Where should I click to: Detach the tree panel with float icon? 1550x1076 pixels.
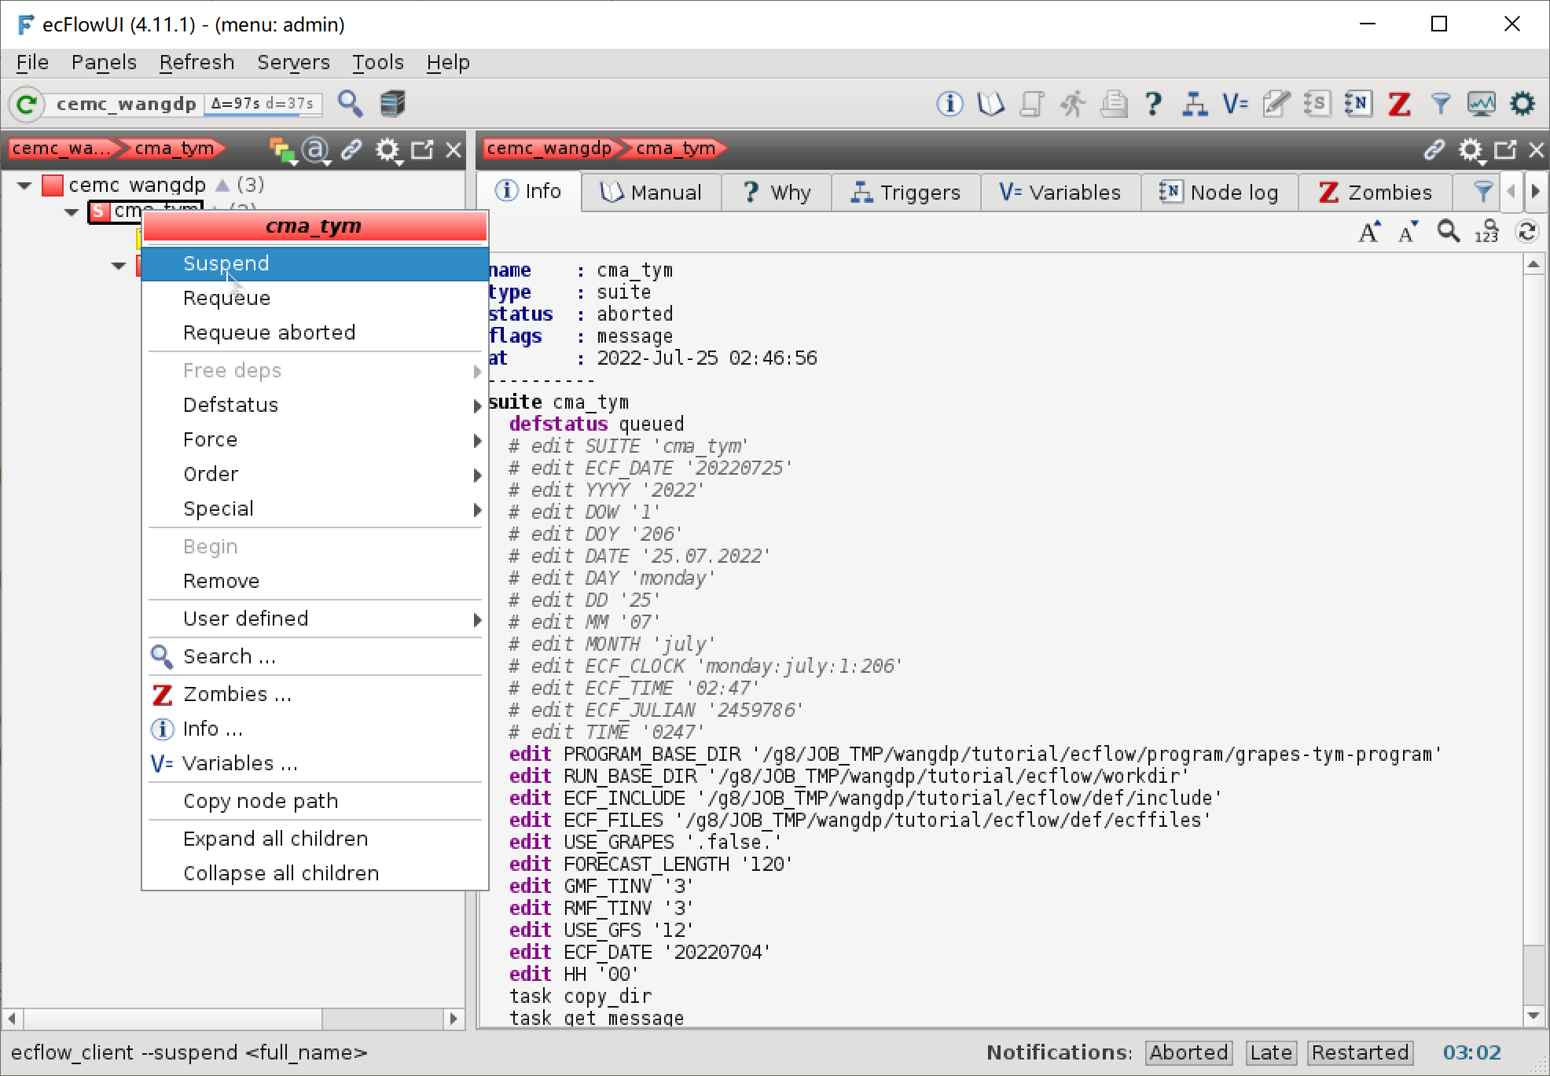(422, 149)
